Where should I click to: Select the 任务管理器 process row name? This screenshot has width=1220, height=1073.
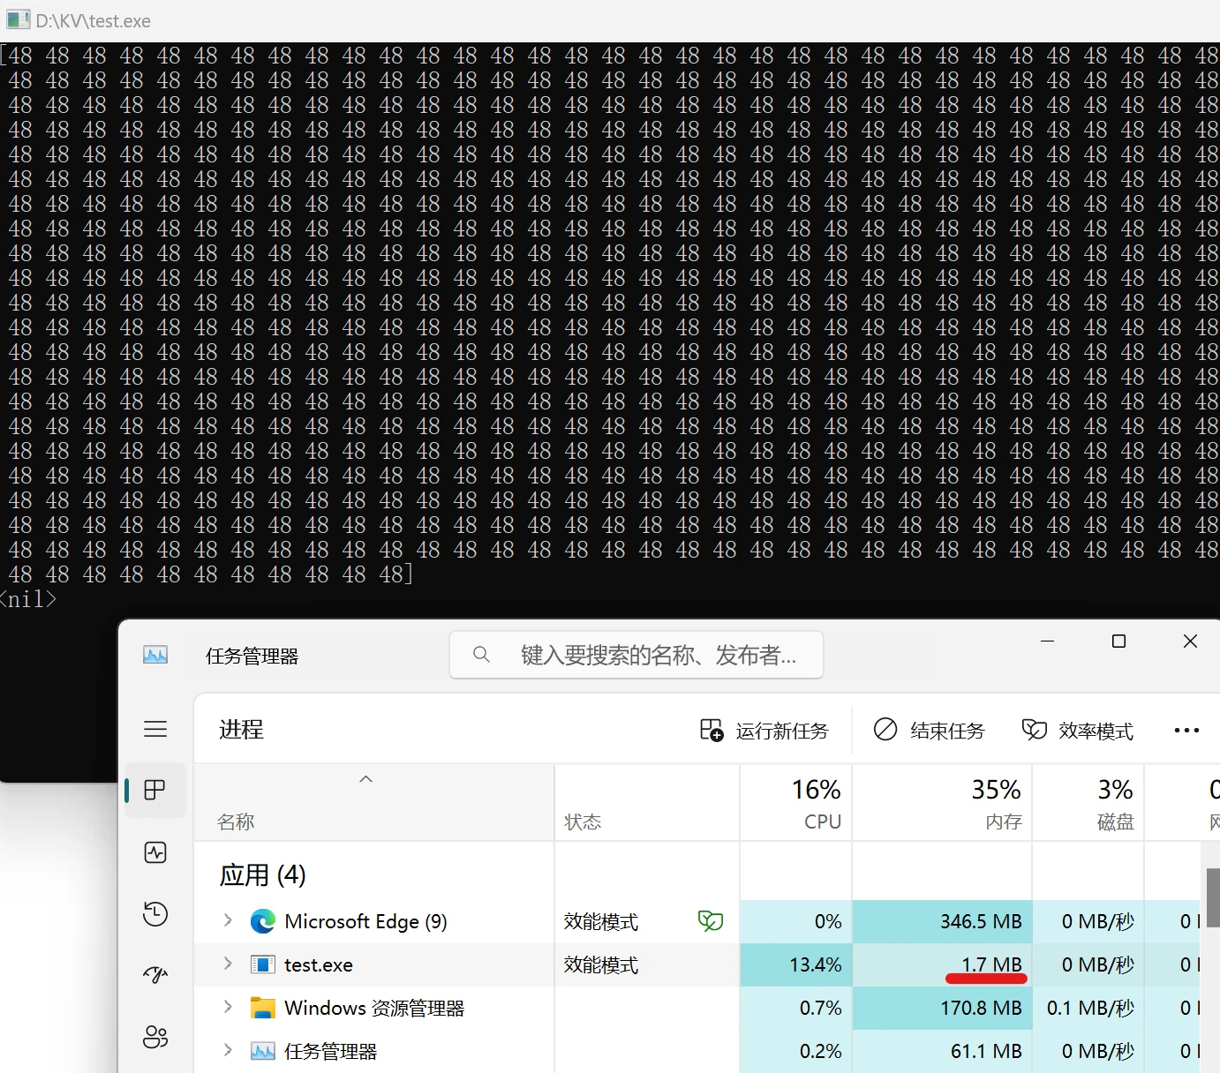click(331, 1051)
